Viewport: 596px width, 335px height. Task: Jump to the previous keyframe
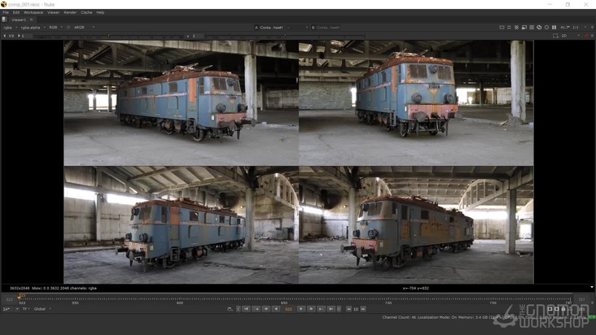pyautogui.click(x=256, y=309)
